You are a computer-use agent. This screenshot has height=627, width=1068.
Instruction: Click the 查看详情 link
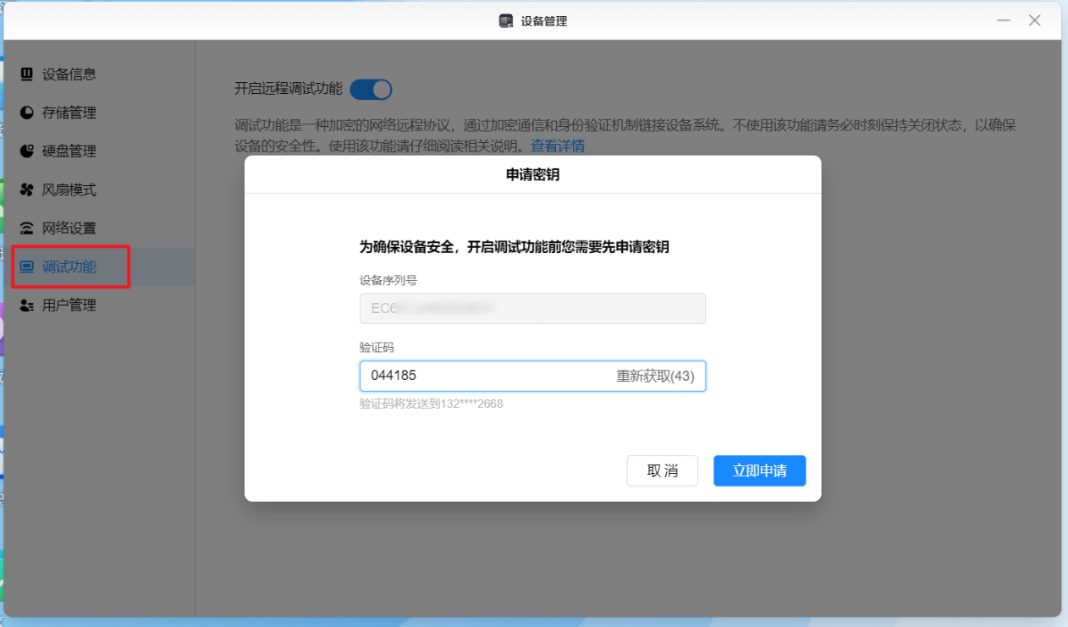(x=558, y=146)
